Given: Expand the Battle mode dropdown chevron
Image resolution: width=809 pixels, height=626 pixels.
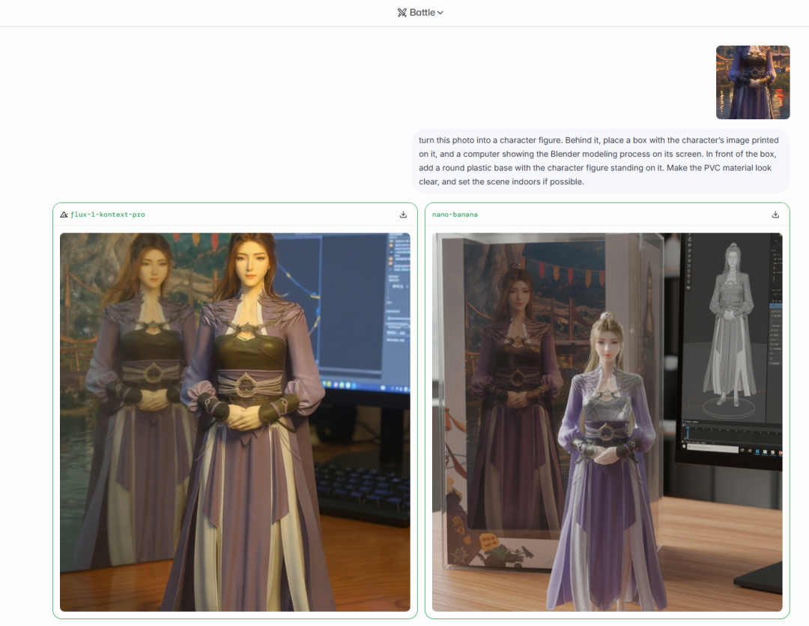Looking at the screenshot, I should pyautogui.click(x=440, y=13).
